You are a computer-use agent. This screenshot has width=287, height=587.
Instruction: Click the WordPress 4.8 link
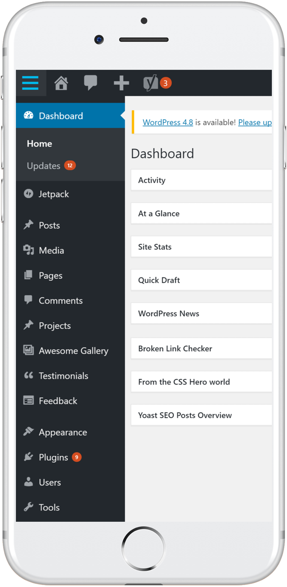[x=168, y=122]
